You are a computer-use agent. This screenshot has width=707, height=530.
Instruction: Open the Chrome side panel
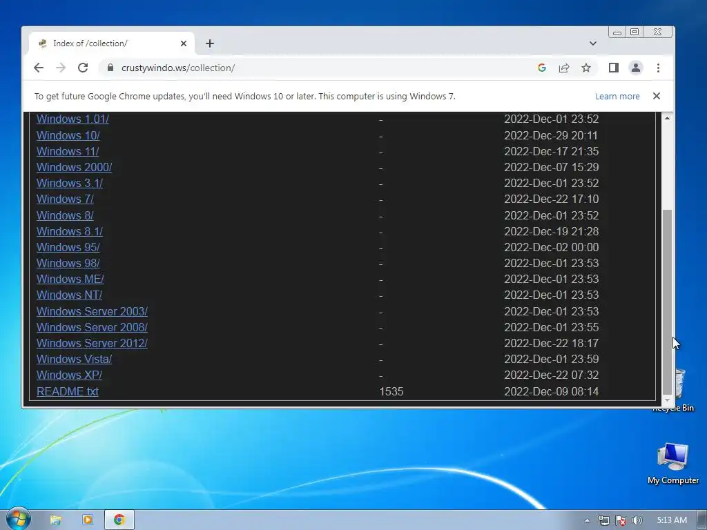point(614,68)
